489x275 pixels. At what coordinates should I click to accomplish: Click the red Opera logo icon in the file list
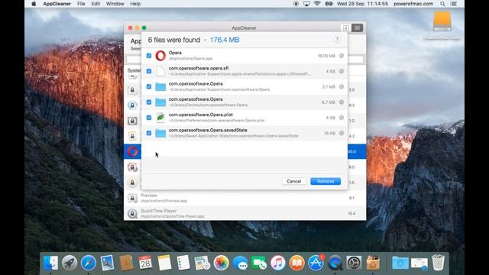(160, 56)
